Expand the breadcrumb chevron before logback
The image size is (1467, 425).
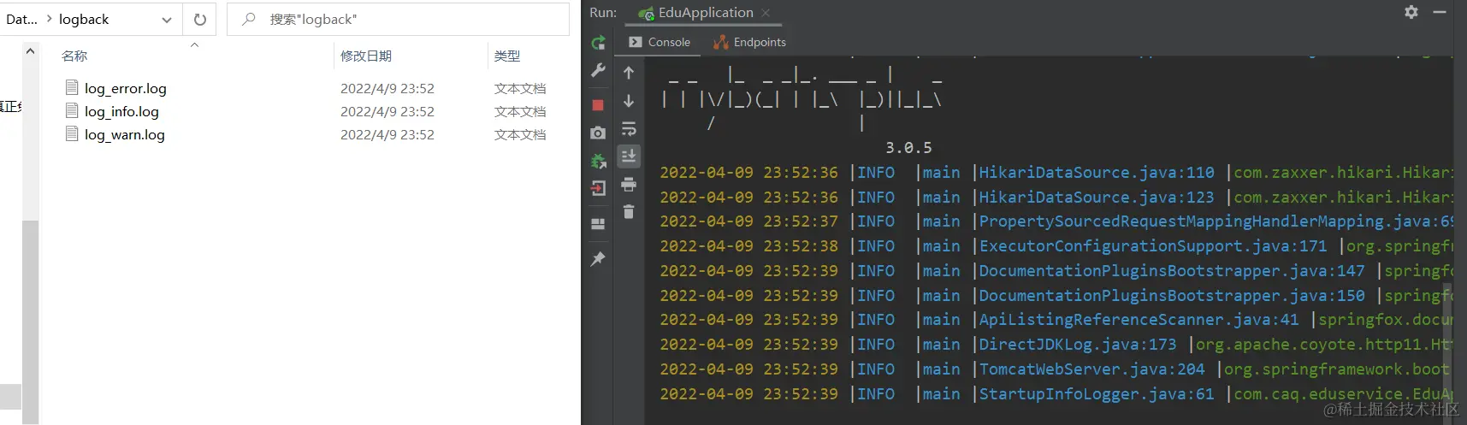(49, 19)
